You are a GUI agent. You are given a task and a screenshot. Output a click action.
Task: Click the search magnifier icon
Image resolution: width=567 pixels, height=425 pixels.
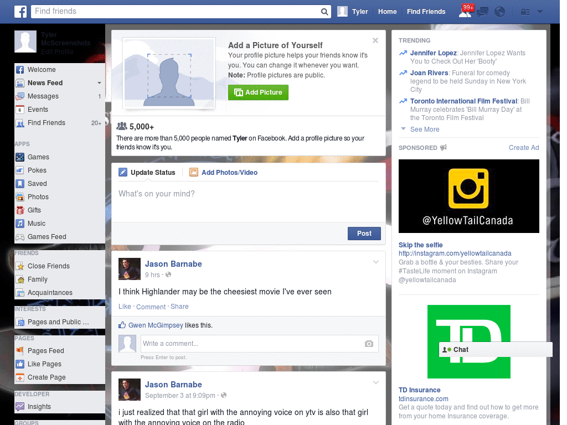click(324, 12)
